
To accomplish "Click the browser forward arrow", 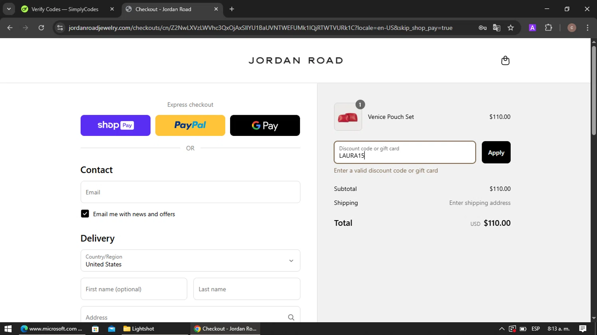I will (25, 28).
